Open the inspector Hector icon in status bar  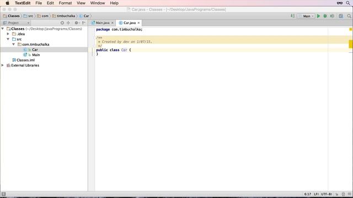coord(343,194)
